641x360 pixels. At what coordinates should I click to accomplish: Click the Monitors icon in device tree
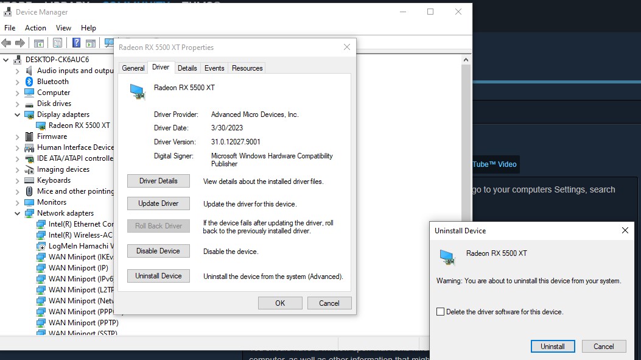29,202
